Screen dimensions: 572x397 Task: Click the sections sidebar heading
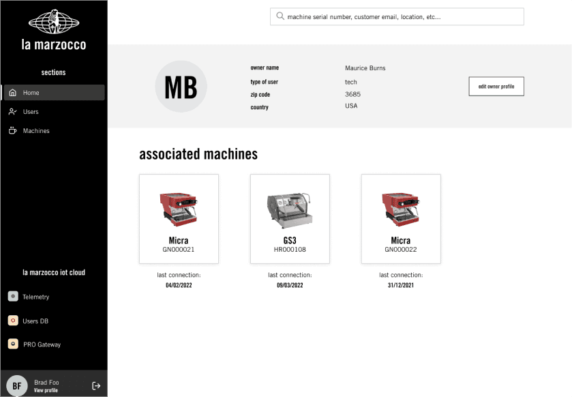point(53,72)
